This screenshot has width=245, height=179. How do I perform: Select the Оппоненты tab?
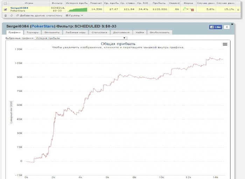(x=52, y=32)
